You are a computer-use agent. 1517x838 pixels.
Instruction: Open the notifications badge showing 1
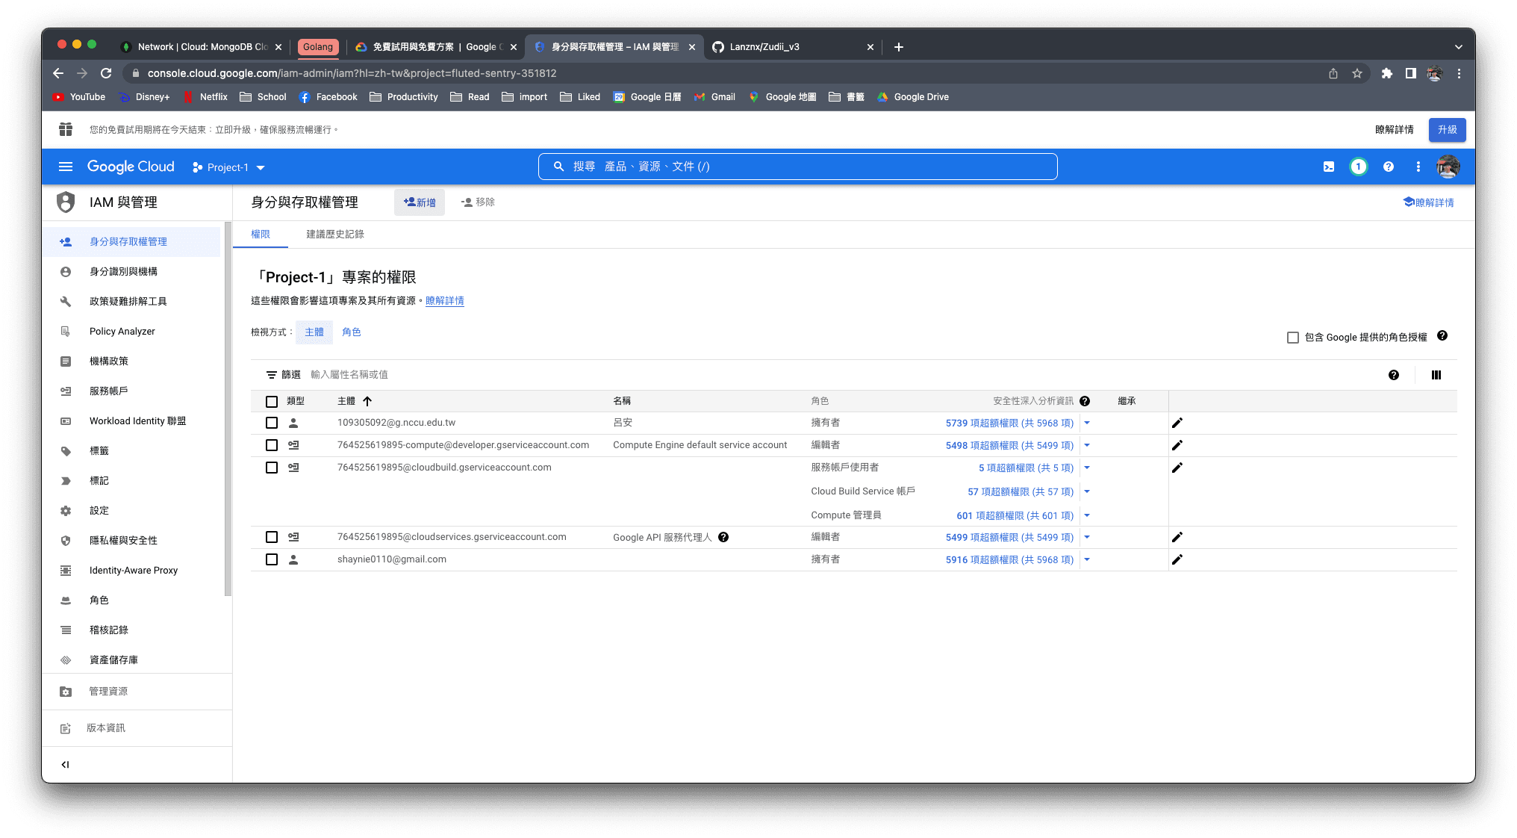1359,167
